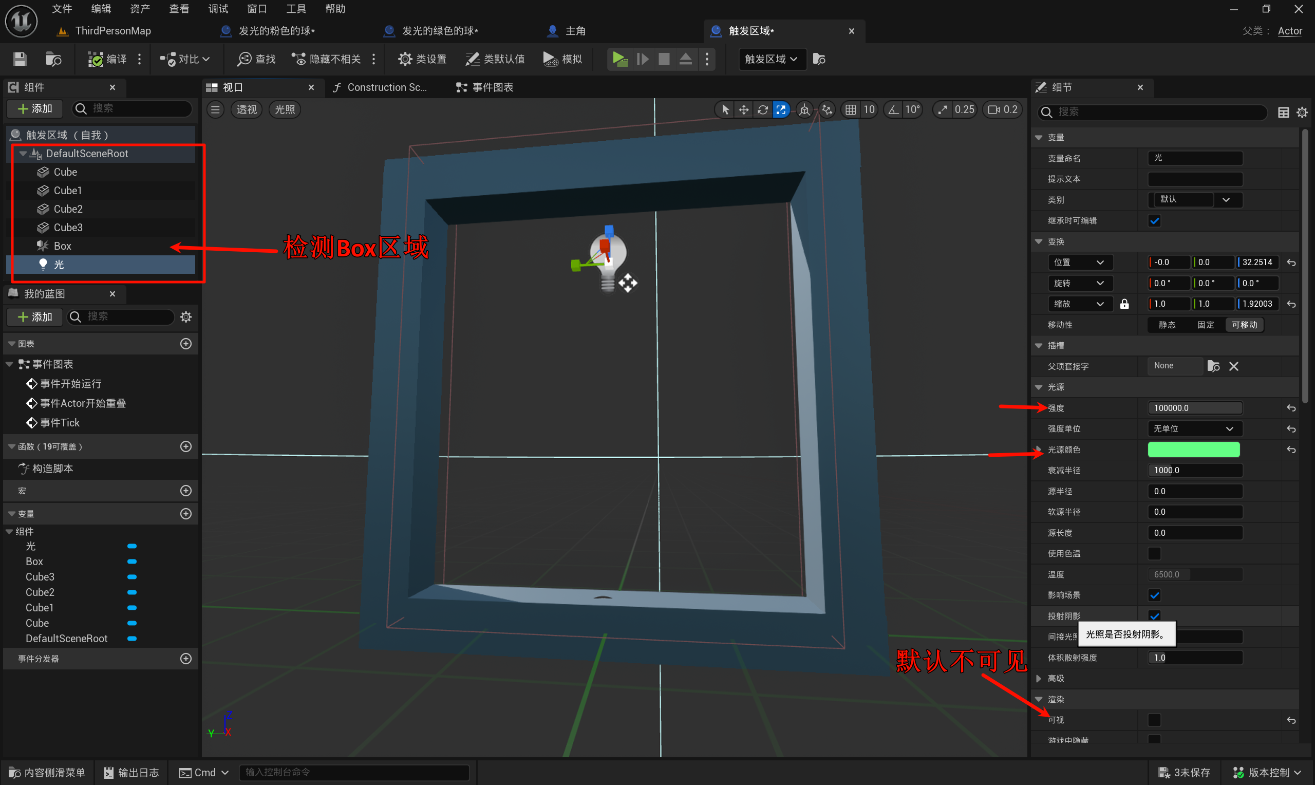Set mobility to 固定
The height and width of the screenshot is (785, 1315).
(1206, 325)
